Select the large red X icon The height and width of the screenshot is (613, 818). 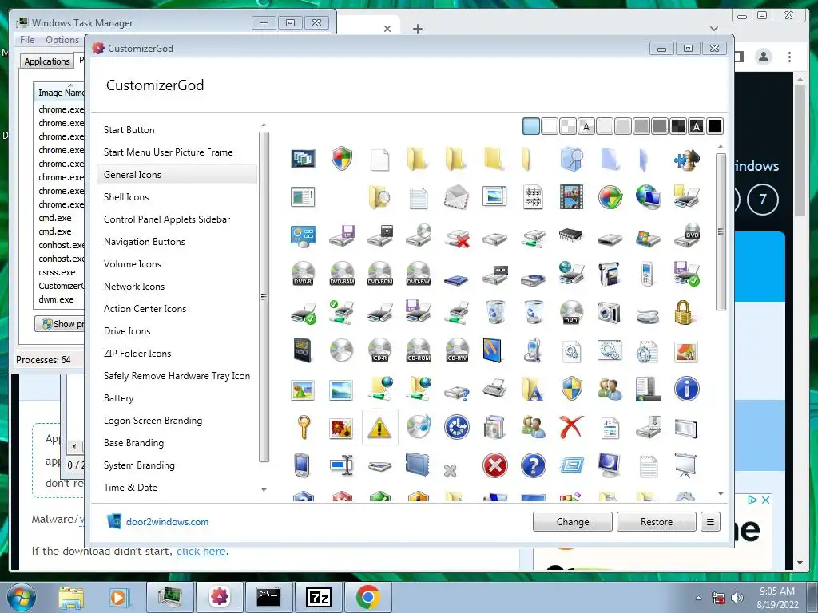point(570,427)
